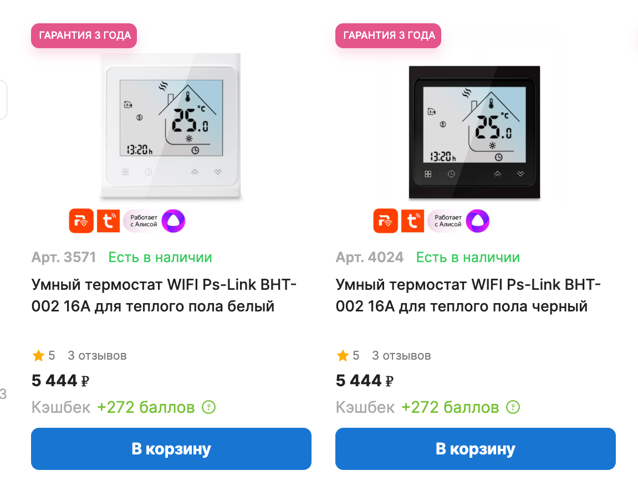Screen dimensions: 638x481
Task: Click the Tuya Smart icon under the white thermostat
Action: tap(109, 221)
